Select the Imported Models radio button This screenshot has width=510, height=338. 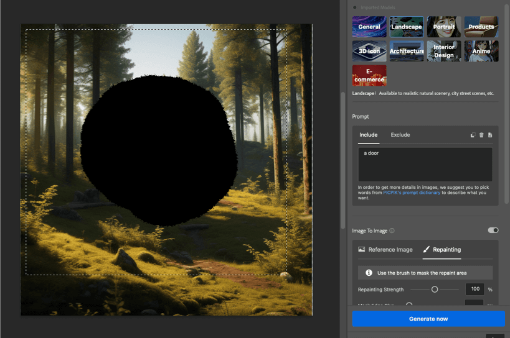[355, 7]
